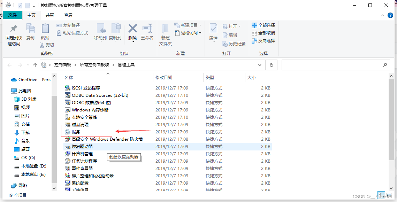Switch to the Share tab
397x202 pixels.
coord(49,15)
